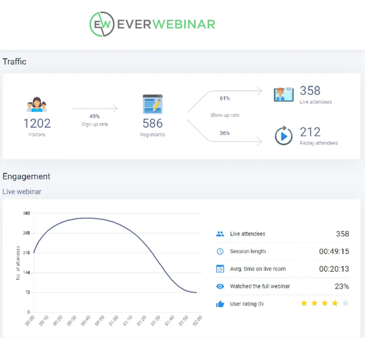This screenshot has width=365, height=338.
Task: Click the 216 y-axis label
Action: point(27,253)
